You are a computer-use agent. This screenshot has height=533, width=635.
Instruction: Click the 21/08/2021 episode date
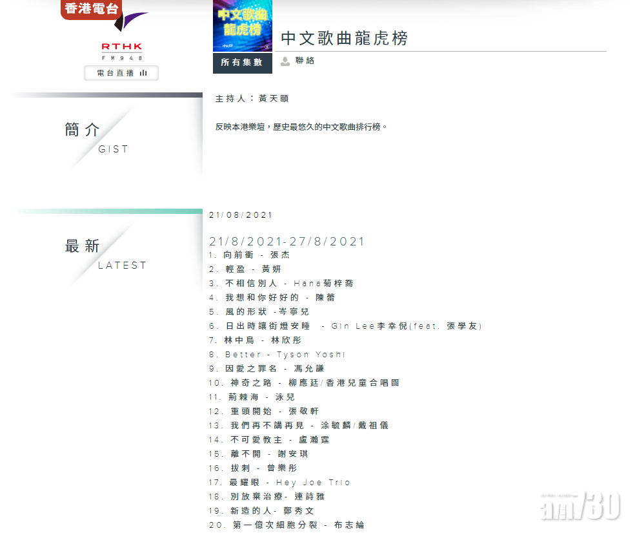pyautogui.click(x=241, y=215)
